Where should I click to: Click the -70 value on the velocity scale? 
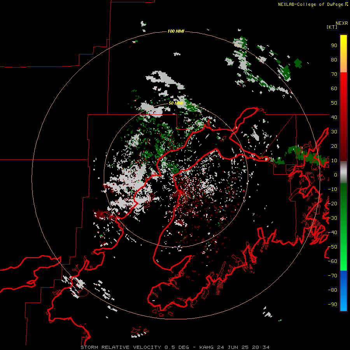tap(332, 276)
